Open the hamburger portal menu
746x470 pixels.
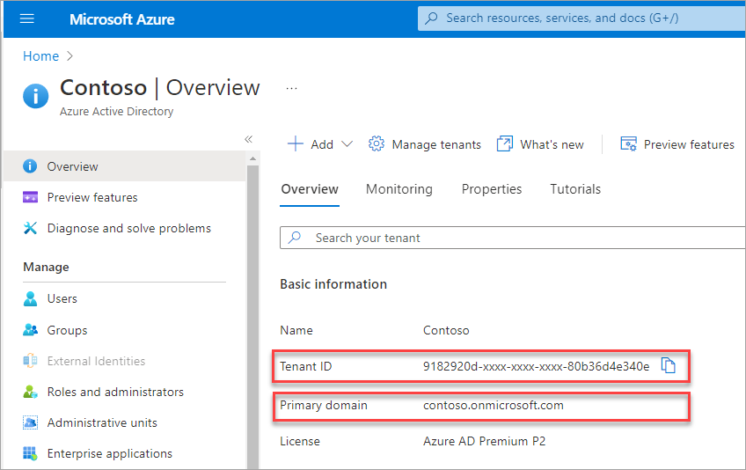(x=26, y=18)
